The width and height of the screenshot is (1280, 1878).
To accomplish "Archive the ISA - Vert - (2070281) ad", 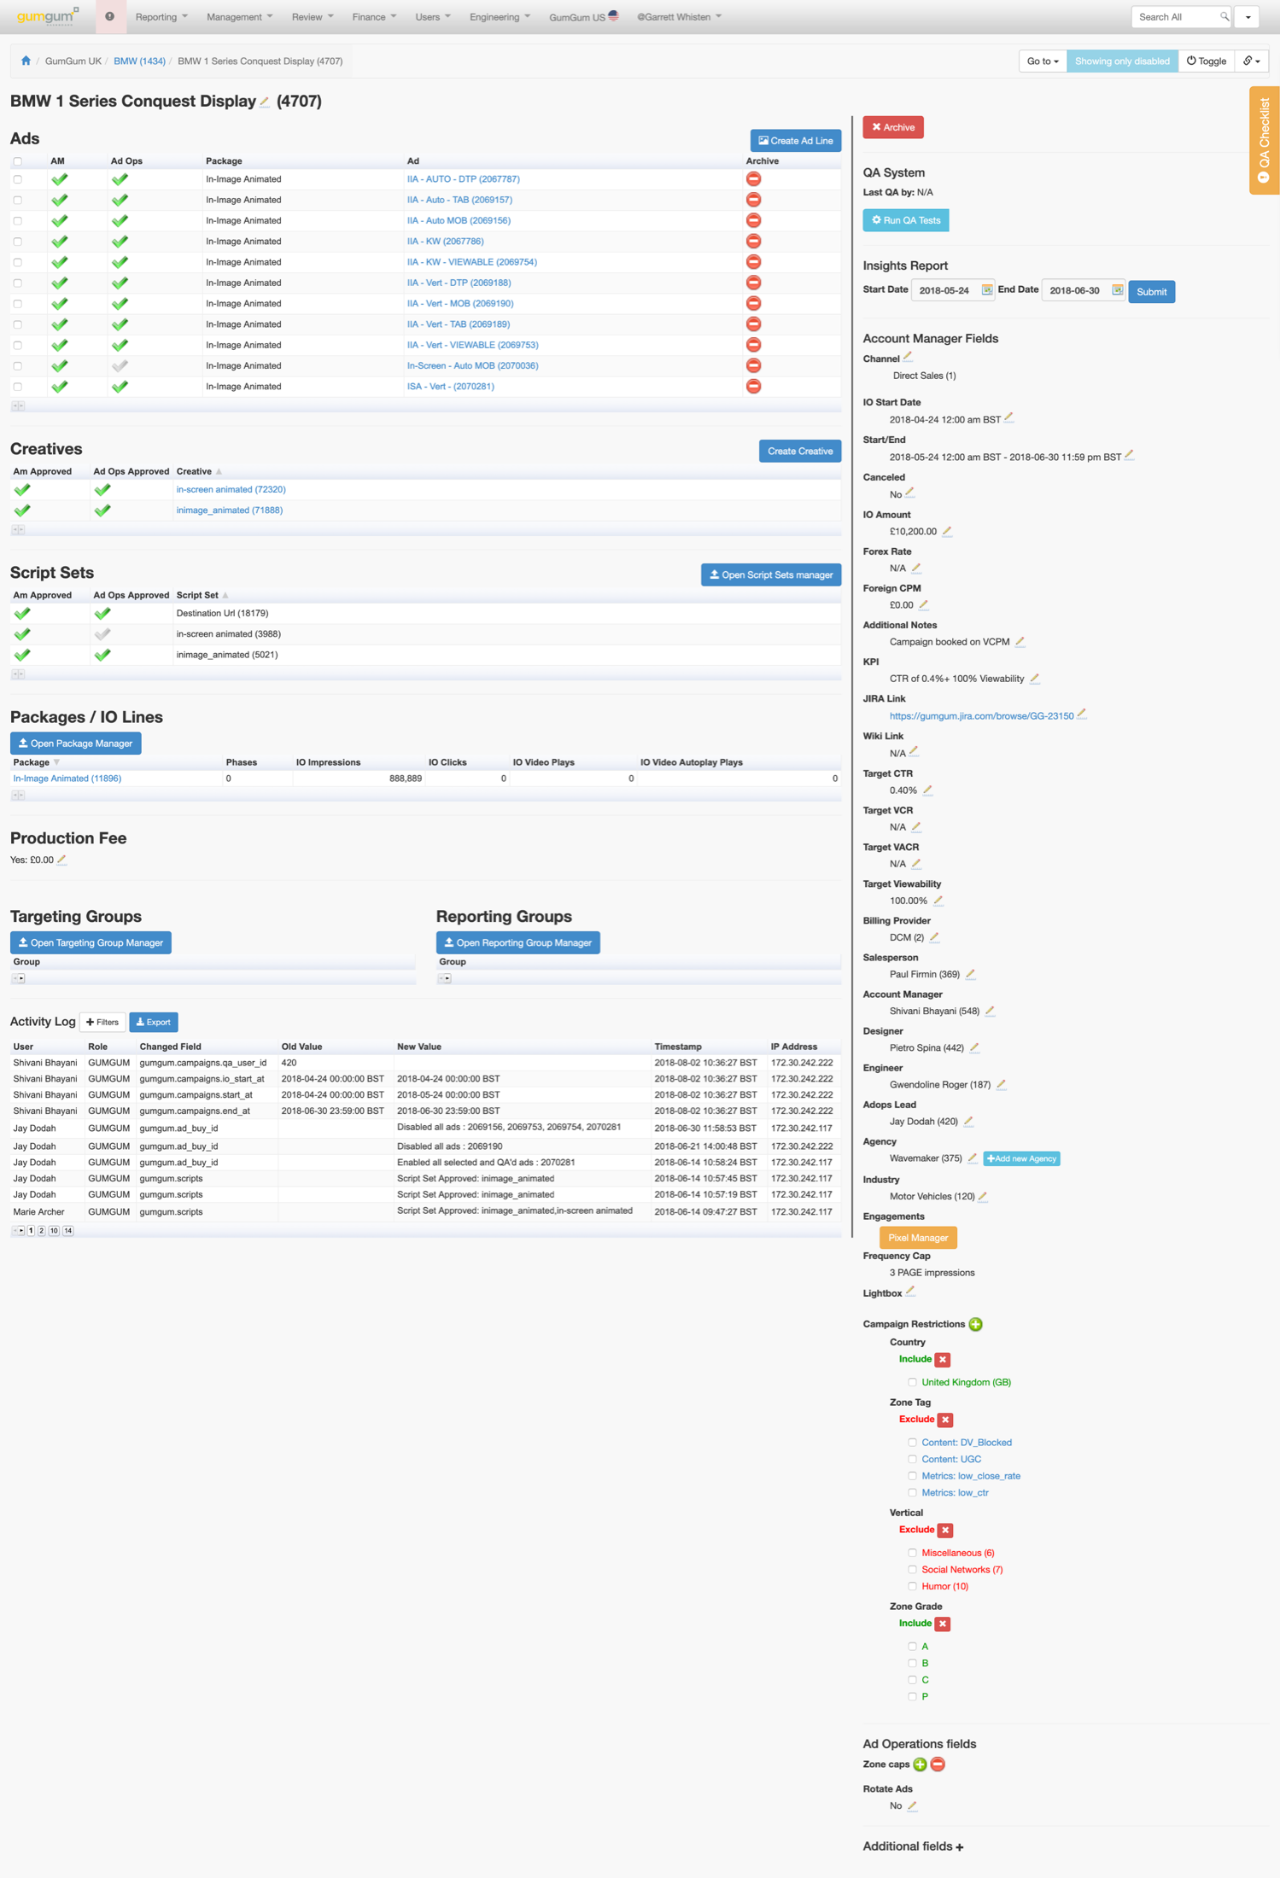I will click(753, 387).
